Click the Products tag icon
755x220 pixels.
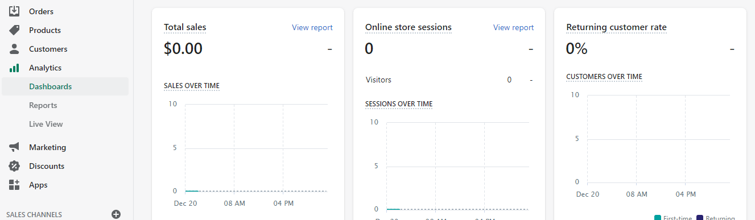[x=14, y=30]
